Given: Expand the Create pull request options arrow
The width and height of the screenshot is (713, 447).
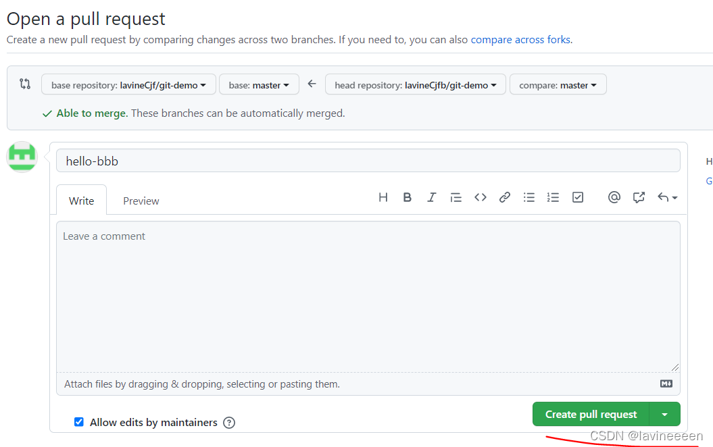Looking at the screenshot, I should tap(665, 415).
